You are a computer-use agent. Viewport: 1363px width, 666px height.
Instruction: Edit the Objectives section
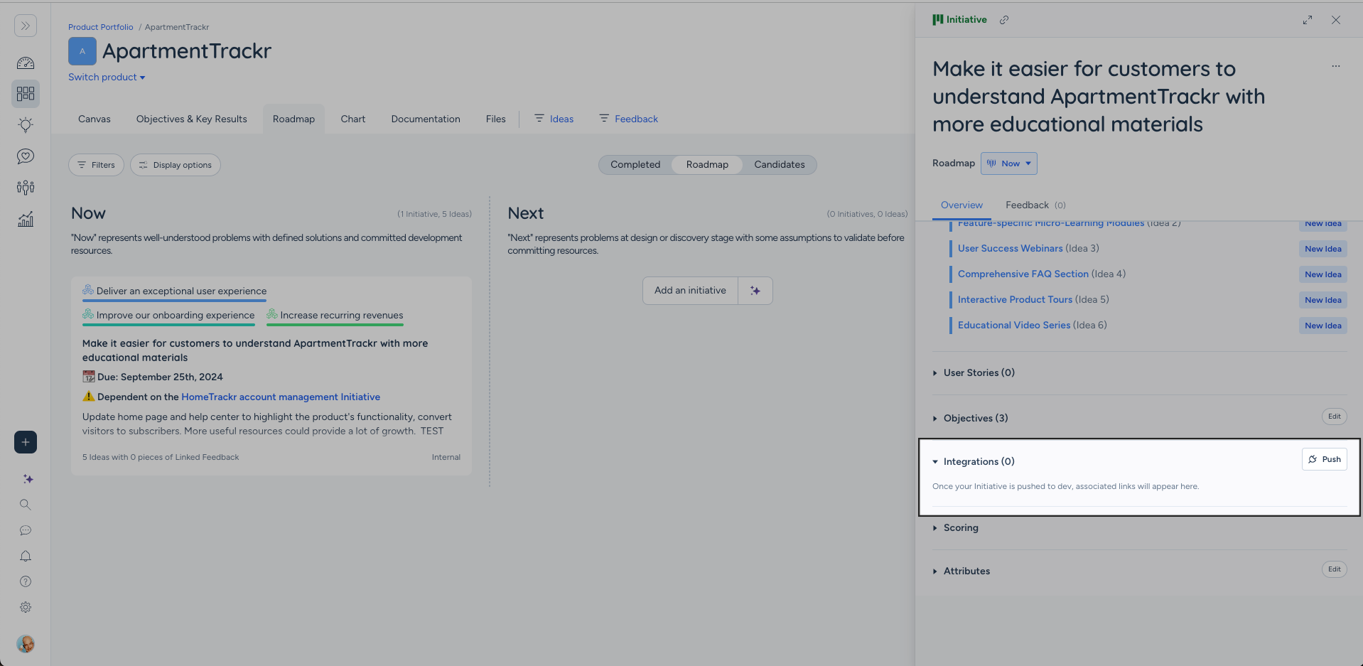coord(1335,417)
